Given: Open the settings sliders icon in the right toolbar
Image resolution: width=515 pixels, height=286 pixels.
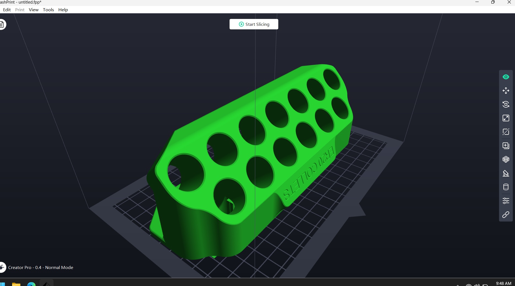Looking at the screenshot, I should (x=506, y=201).
